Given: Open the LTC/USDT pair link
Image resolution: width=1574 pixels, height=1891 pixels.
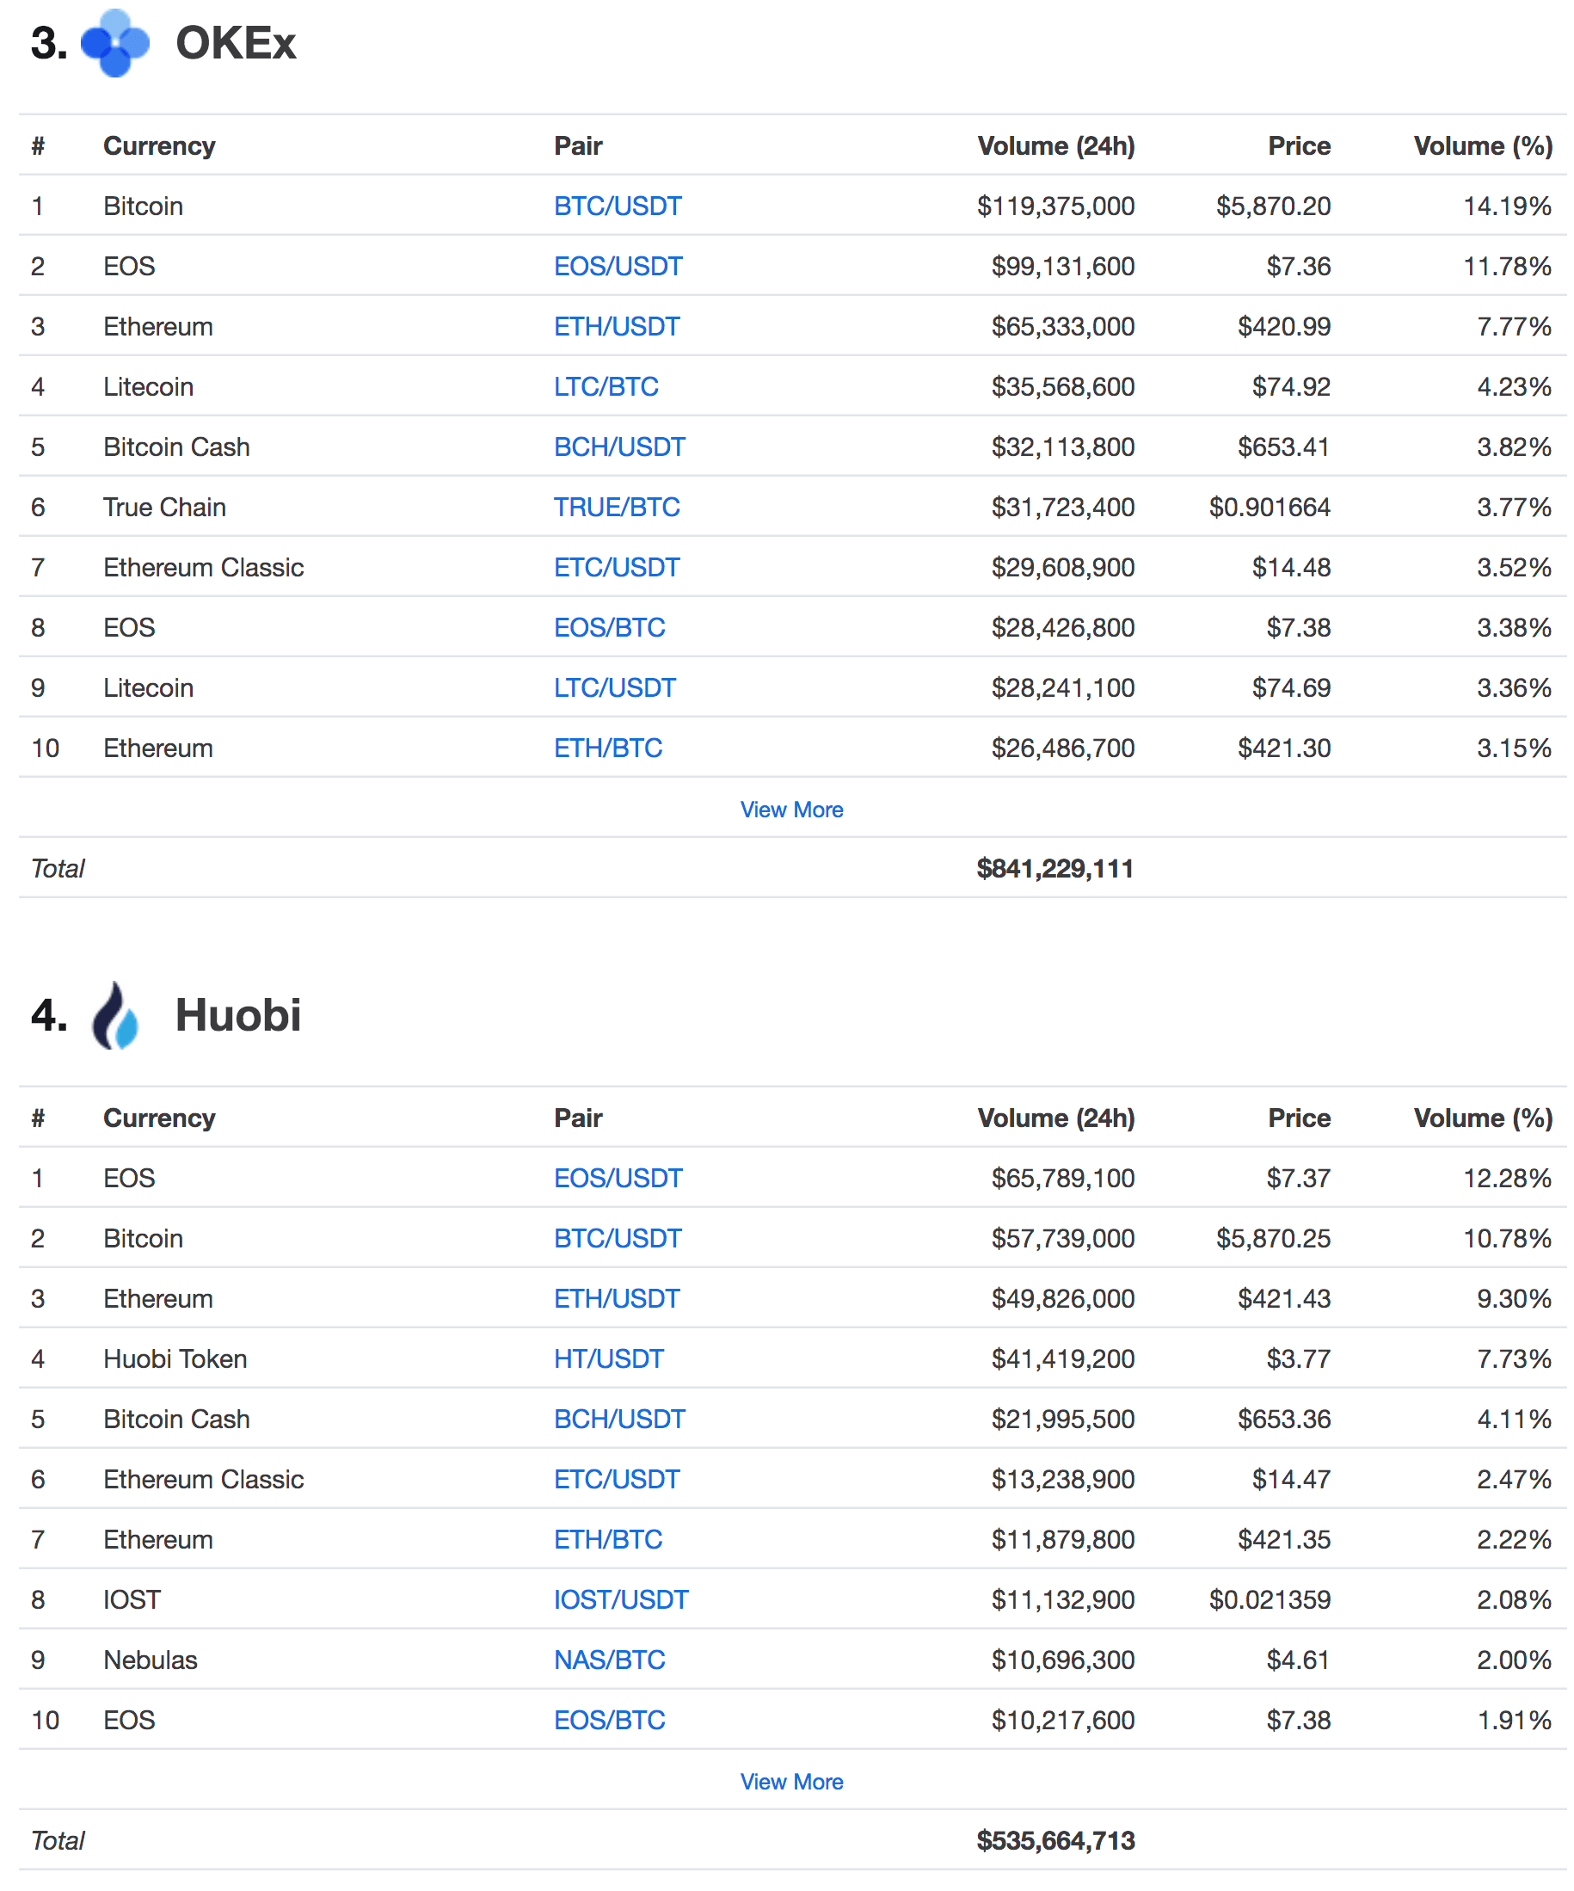Looking at the screenshot, I should point(615,688).
